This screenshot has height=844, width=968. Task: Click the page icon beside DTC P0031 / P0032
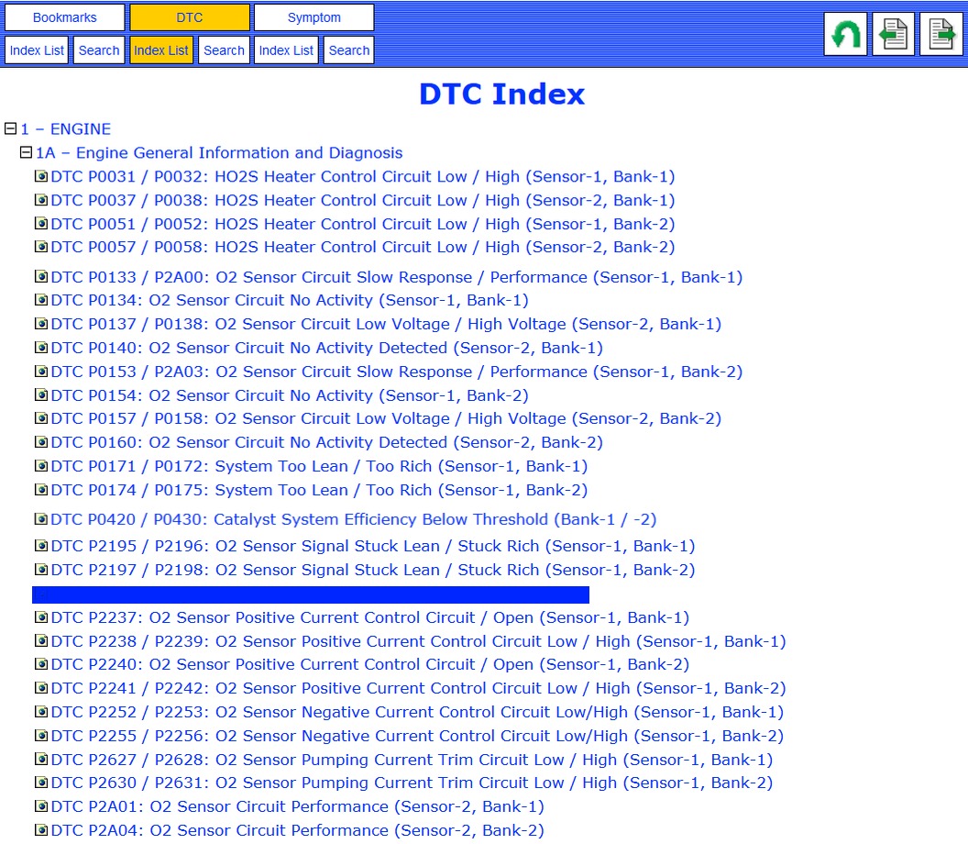pyautogui.click(x=41, y=177)
